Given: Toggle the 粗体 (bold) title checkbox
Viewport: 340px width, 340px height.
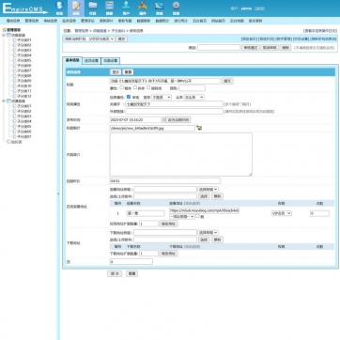Looking at the screenshot, I should [x=122, y=88].
